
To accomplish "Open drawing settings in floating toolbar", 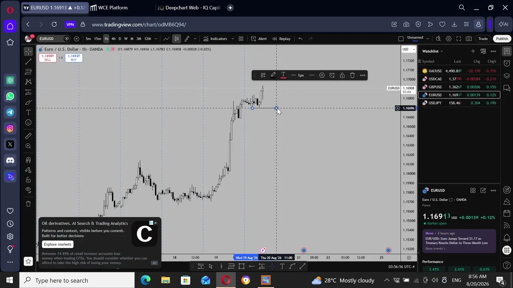I will (322, 75).
